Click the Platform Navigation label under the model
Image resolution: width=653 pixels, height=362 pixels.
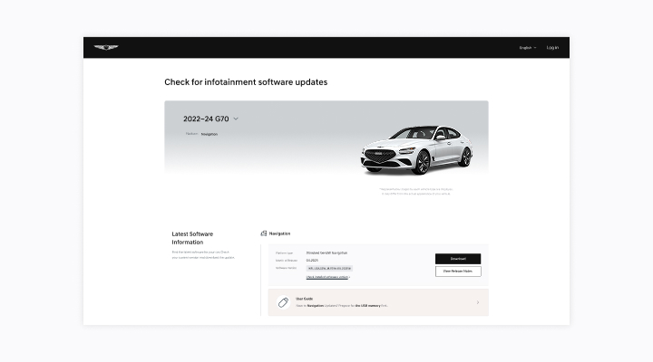click(209, 134)
